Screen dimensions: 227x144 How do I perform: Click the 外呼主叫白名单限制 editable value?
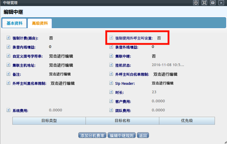[x=165, y=74]
